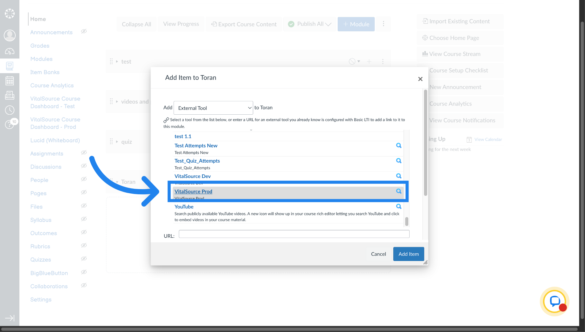This screenshot has width=585, height=332.
Task: Open the test module options menu
Action: 383,61
